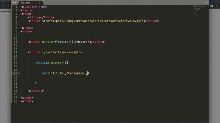Click line number 20 in the gutter

point(15,73)
